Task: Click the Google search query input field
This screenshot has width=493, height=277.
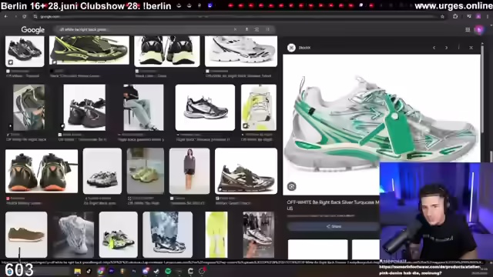Action: [x=145, y=29]
